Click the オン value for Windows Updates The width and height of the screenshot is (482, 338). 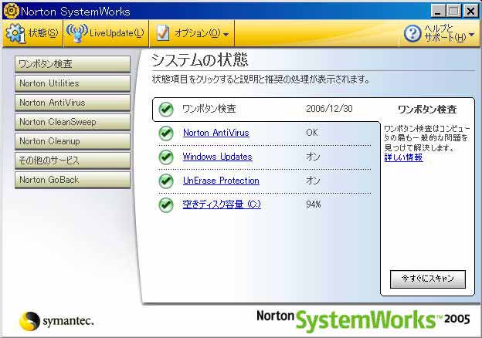pos(313,157)
